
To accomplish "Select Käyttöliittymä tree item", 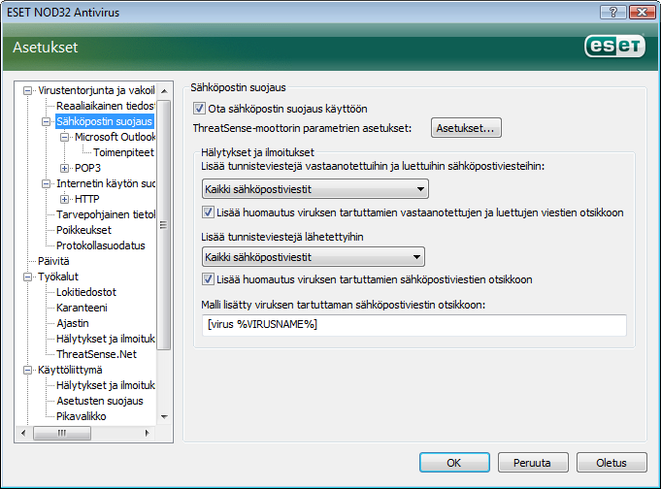I will tap(70, 370).
